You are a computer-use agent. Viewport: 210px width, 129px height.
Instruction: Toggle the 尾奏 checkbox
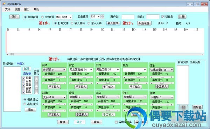pos(24,85)
